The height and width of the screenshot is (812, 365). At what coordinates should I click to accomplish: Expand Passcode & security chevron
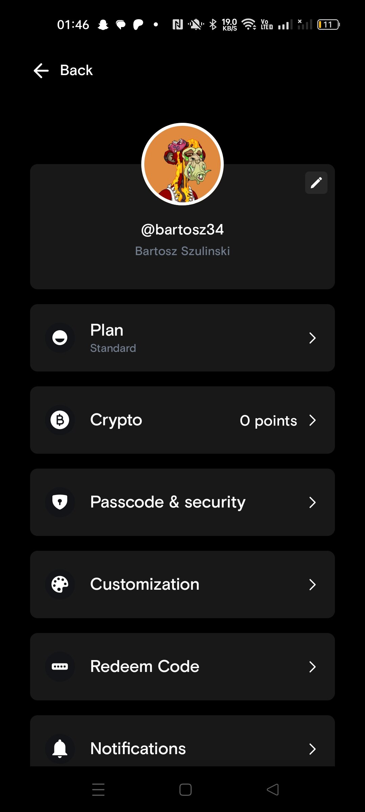pos(312,502)
